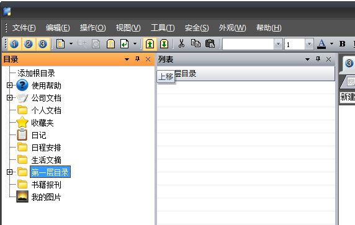Open the 帮助(H) menu
The width and height of the screenshot is (355, 225).
269,28
